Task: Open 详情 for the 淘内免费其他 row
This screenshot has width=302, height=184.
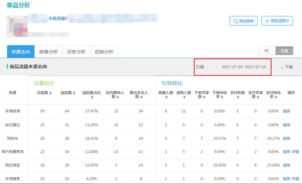Action: pos(295,152)
